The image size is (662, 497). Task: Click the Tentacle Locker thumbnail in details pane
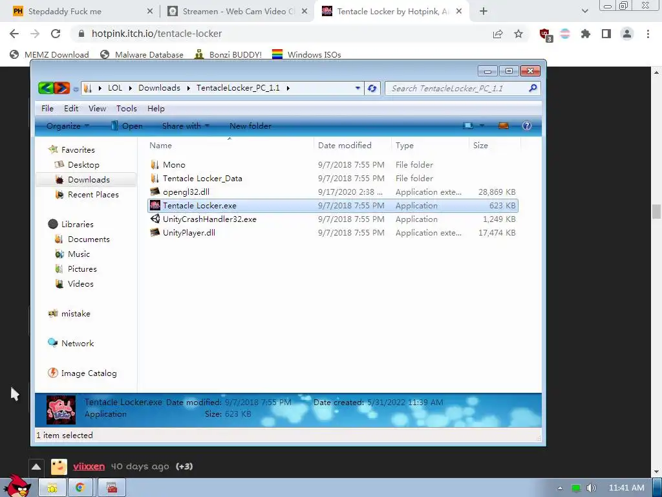point(61,410)
